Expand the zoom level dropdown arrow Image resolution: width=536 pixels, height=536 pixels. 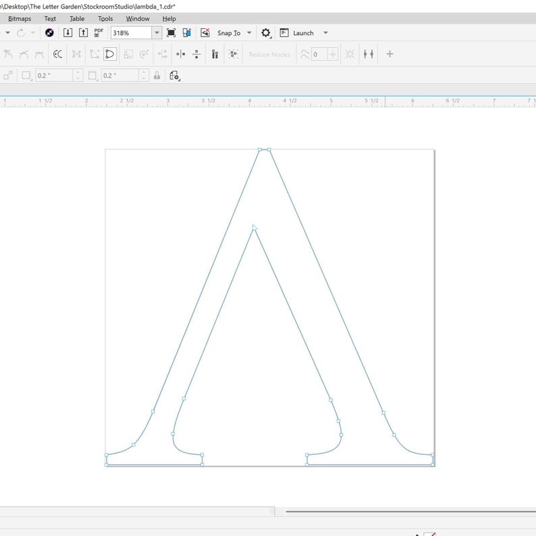coord(157,33)
